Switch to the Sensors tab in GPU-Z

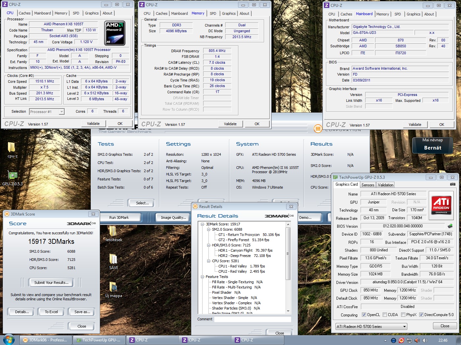(368, 185)
